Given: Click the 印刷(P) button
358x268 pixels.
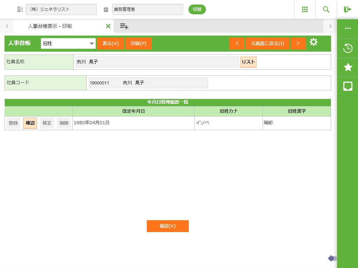Looking at the screenshot, I should coord(138,44).
